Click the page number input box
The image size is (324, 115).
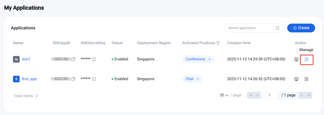[x=270, y=95]
